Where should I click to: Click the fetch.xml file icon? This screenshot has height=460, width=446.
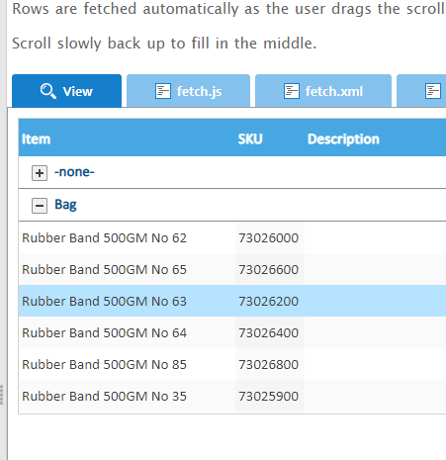pos(292,91)
